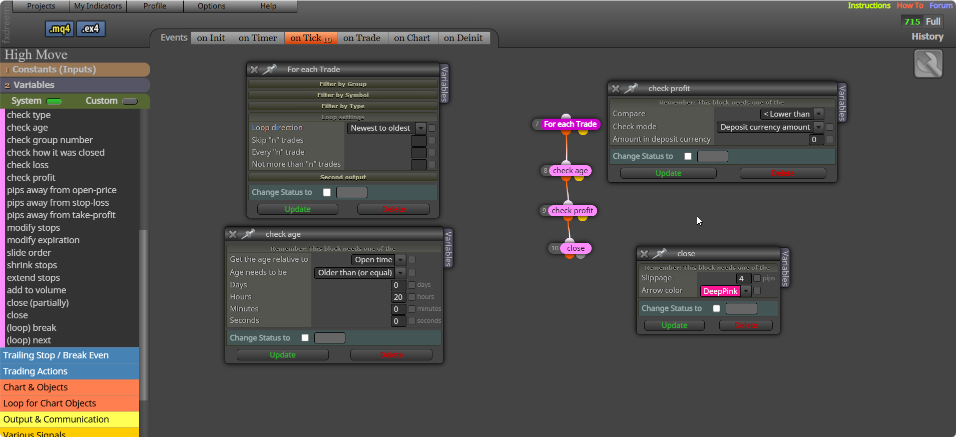Open My Indicators menu
This screenshot has height=437, width=956.
click(x=98, y=6)
